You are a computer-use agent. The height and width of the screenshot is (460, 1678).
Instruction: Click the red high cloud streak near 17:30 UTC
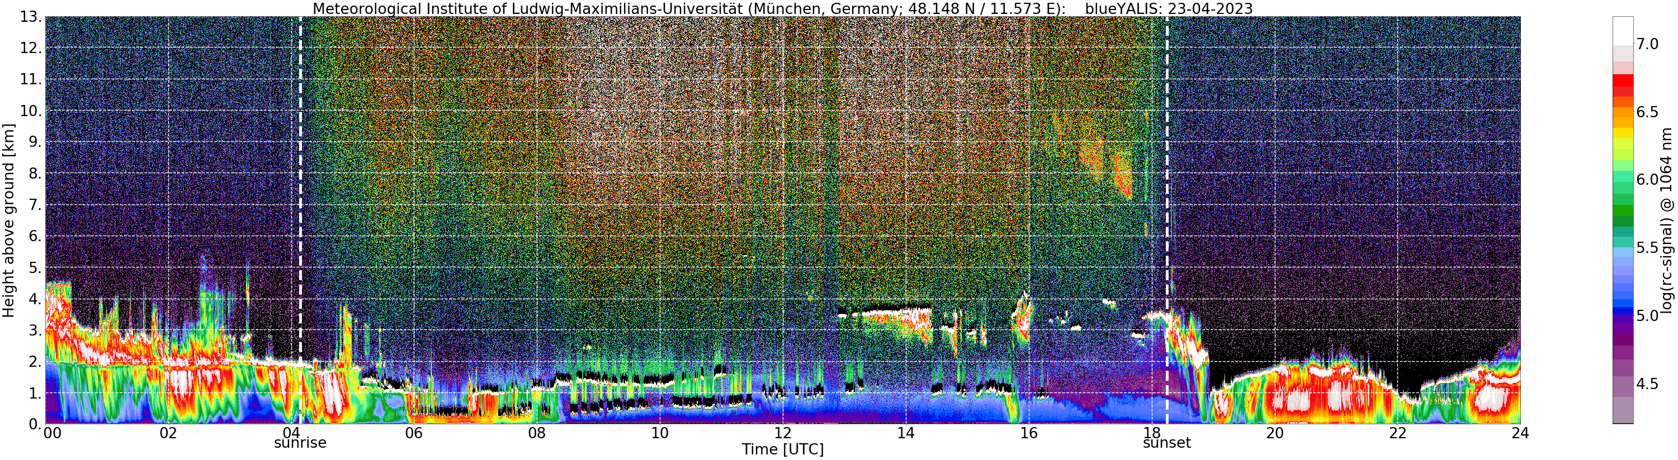click(x=1123, y=176)
